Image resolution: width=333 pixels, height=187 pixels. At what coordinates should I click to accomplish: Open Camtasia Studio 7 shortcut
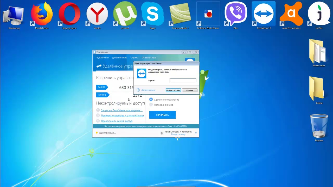pyautogui.click(x=180, y=16)
